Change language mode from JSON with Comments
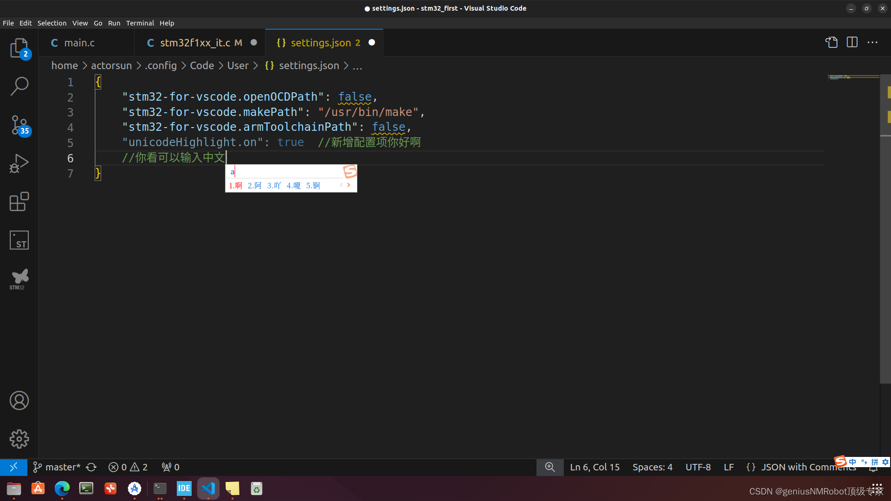 808,467
